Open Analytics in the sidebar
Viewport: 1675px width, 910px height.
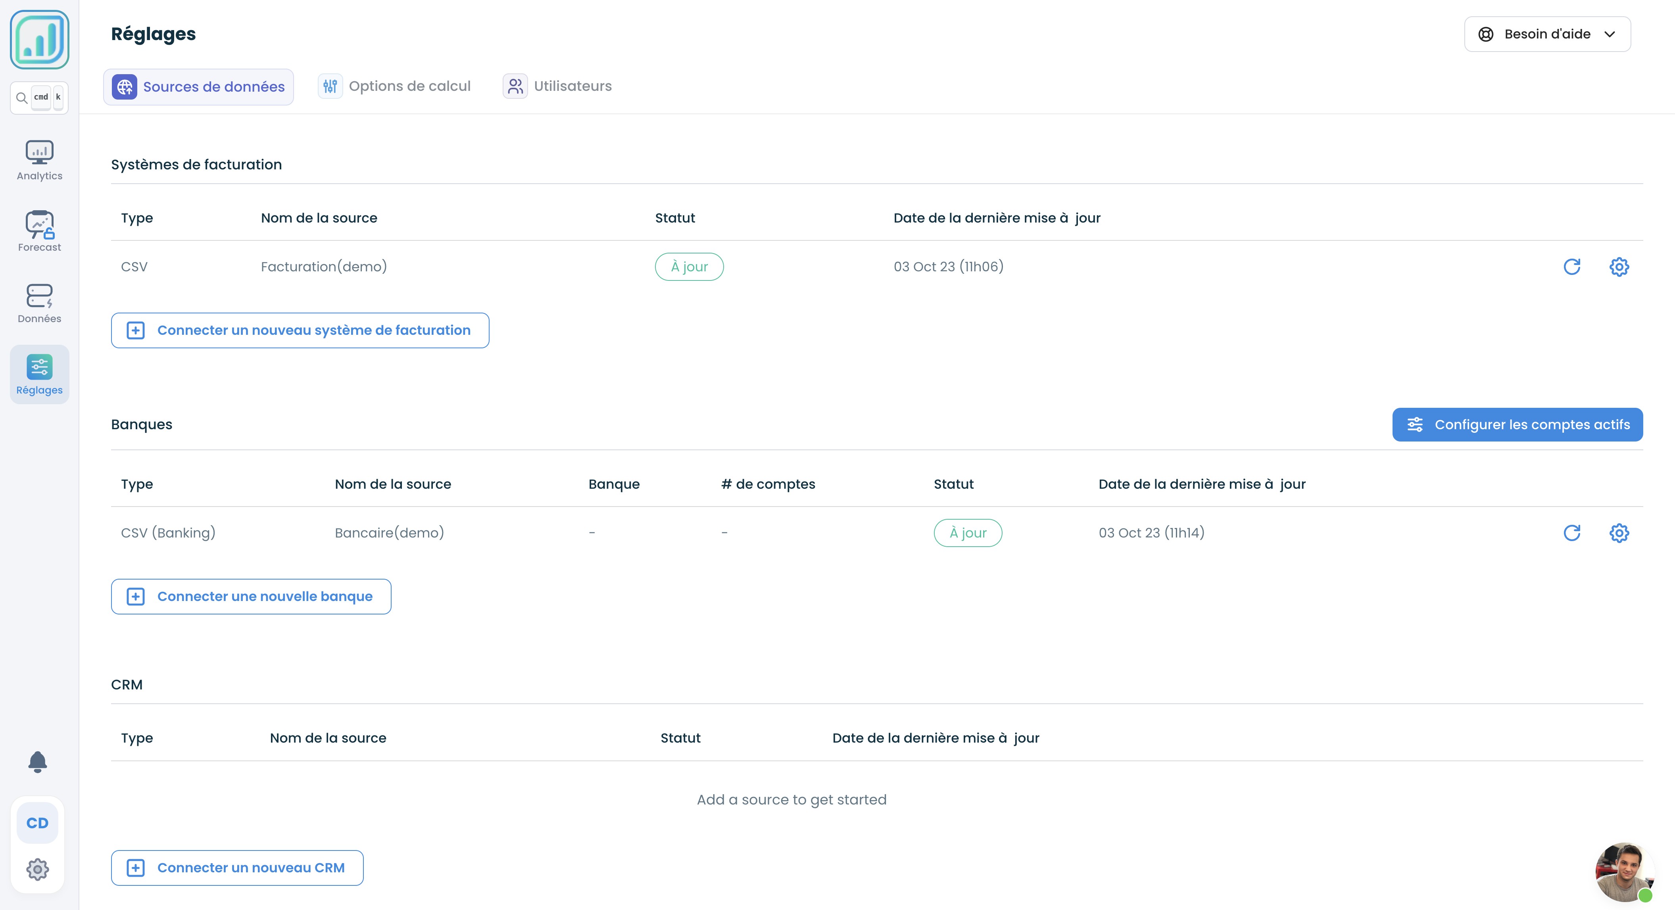[x=40, y=161]
